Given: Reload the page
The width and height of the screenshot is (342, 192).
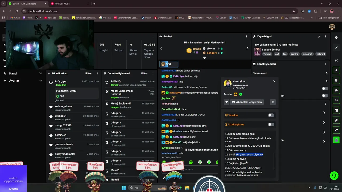Looking at the screenshot, I should click(x=17, y=11).
